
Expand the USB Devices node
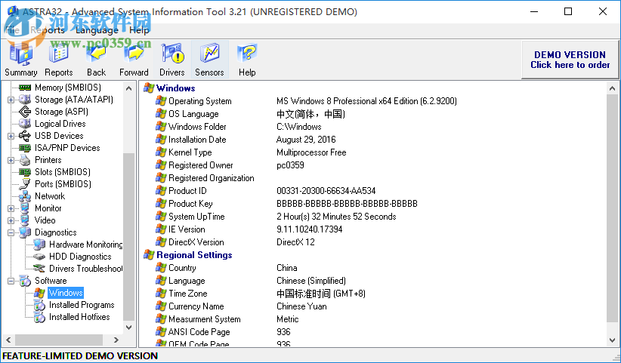point(11,136)
